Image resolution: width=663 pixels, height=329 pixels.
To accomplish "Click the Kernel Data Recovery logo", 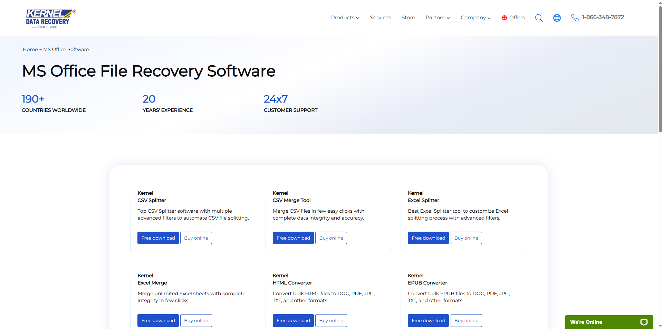I will coord(51,19).
